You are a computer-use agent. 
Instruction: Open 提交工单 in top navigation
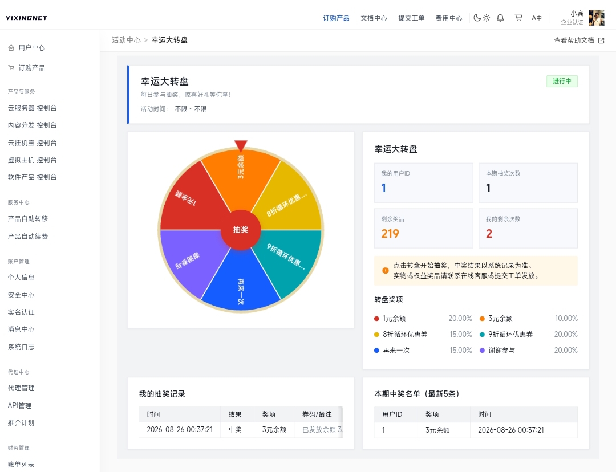tap(411, 18)
